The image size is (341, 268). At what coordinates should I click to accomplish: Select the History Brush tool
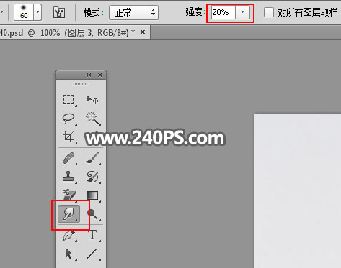(92, 177)
